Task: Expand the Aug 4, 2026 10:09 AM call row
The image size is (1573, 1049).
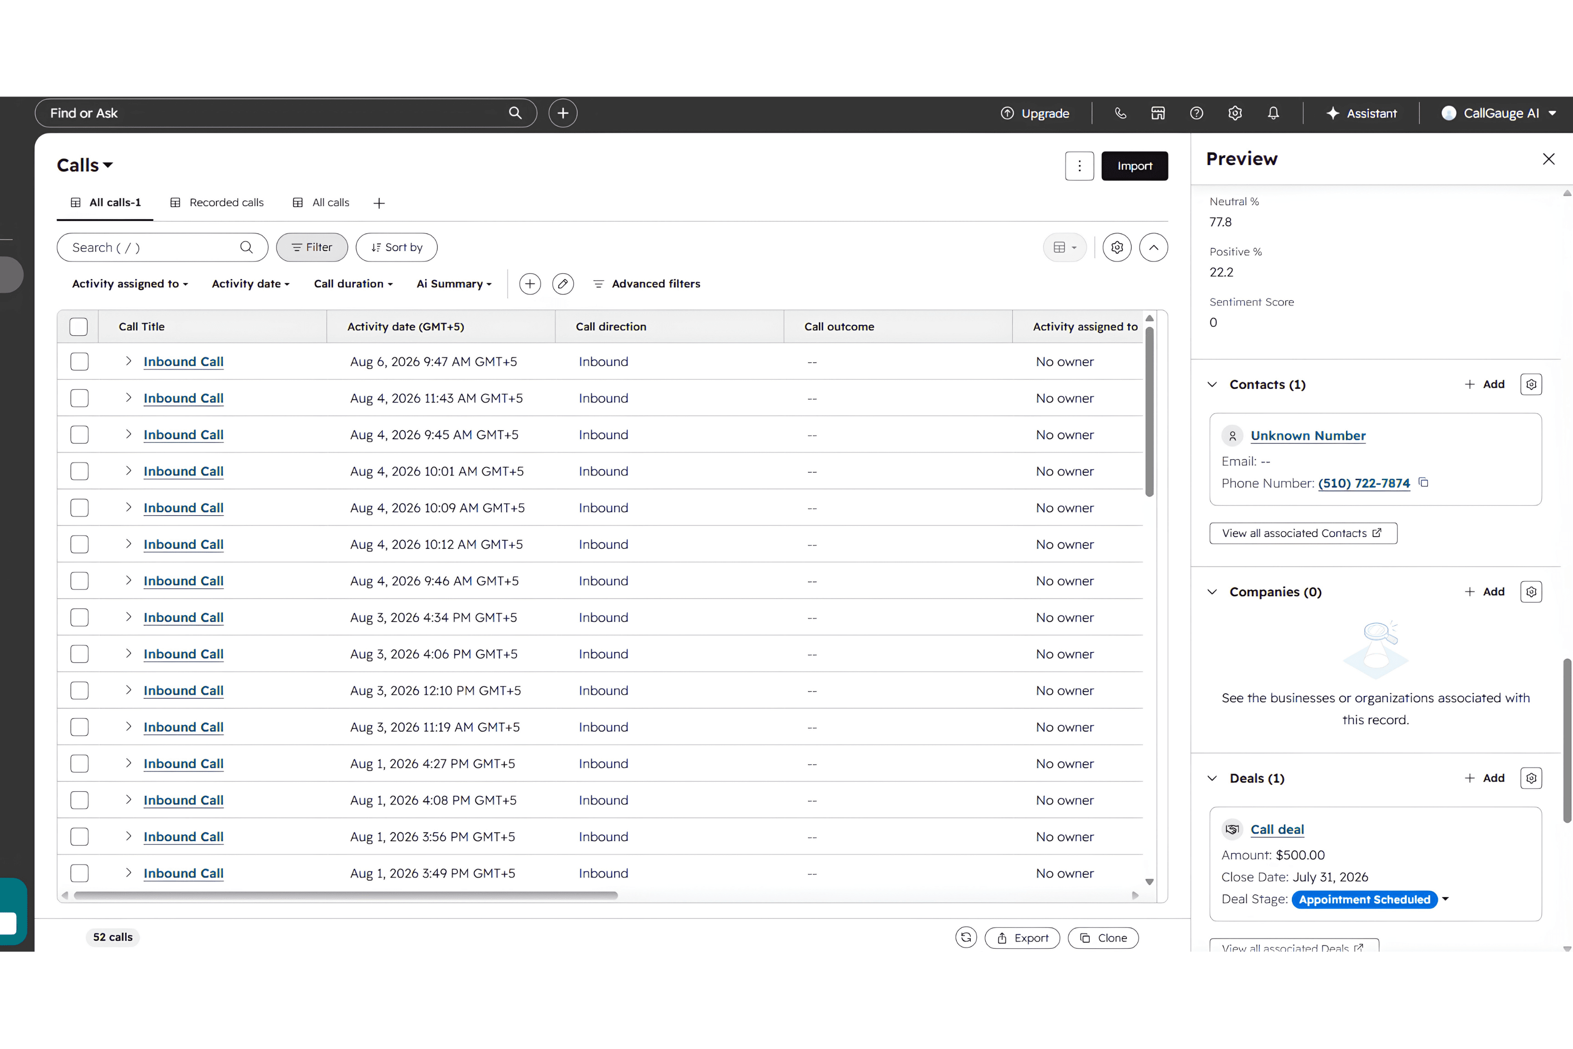Action: pyautogui.click(x=129, y=507)
